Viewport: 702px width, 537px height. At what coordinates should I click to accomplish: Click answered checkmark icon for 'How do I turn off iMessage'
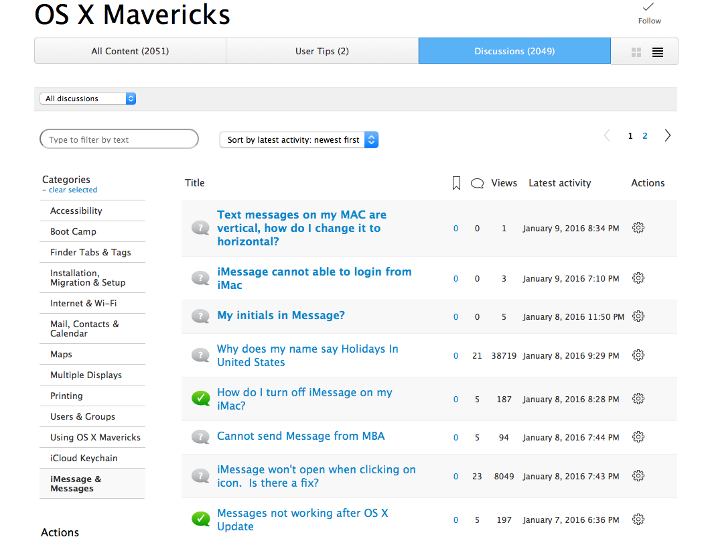[x=200, y=398]
